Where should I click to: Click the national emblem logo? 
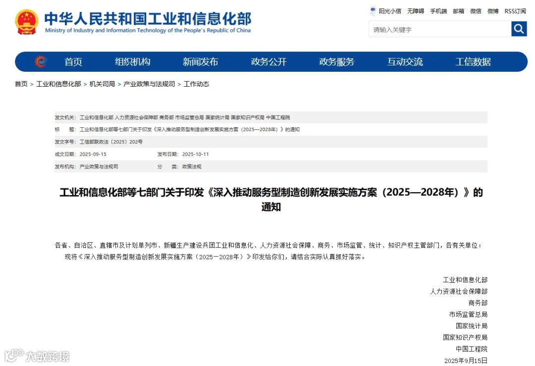coord(27,22)
